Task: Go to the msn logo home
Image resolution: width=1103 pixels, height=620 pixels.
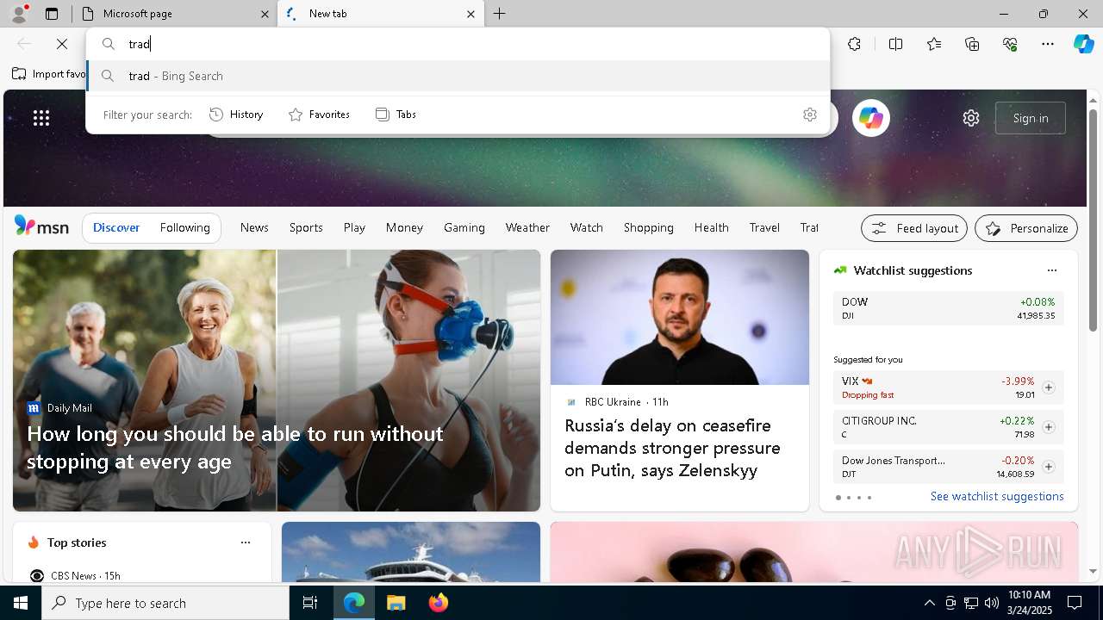Action: click(x=41, y=226)
